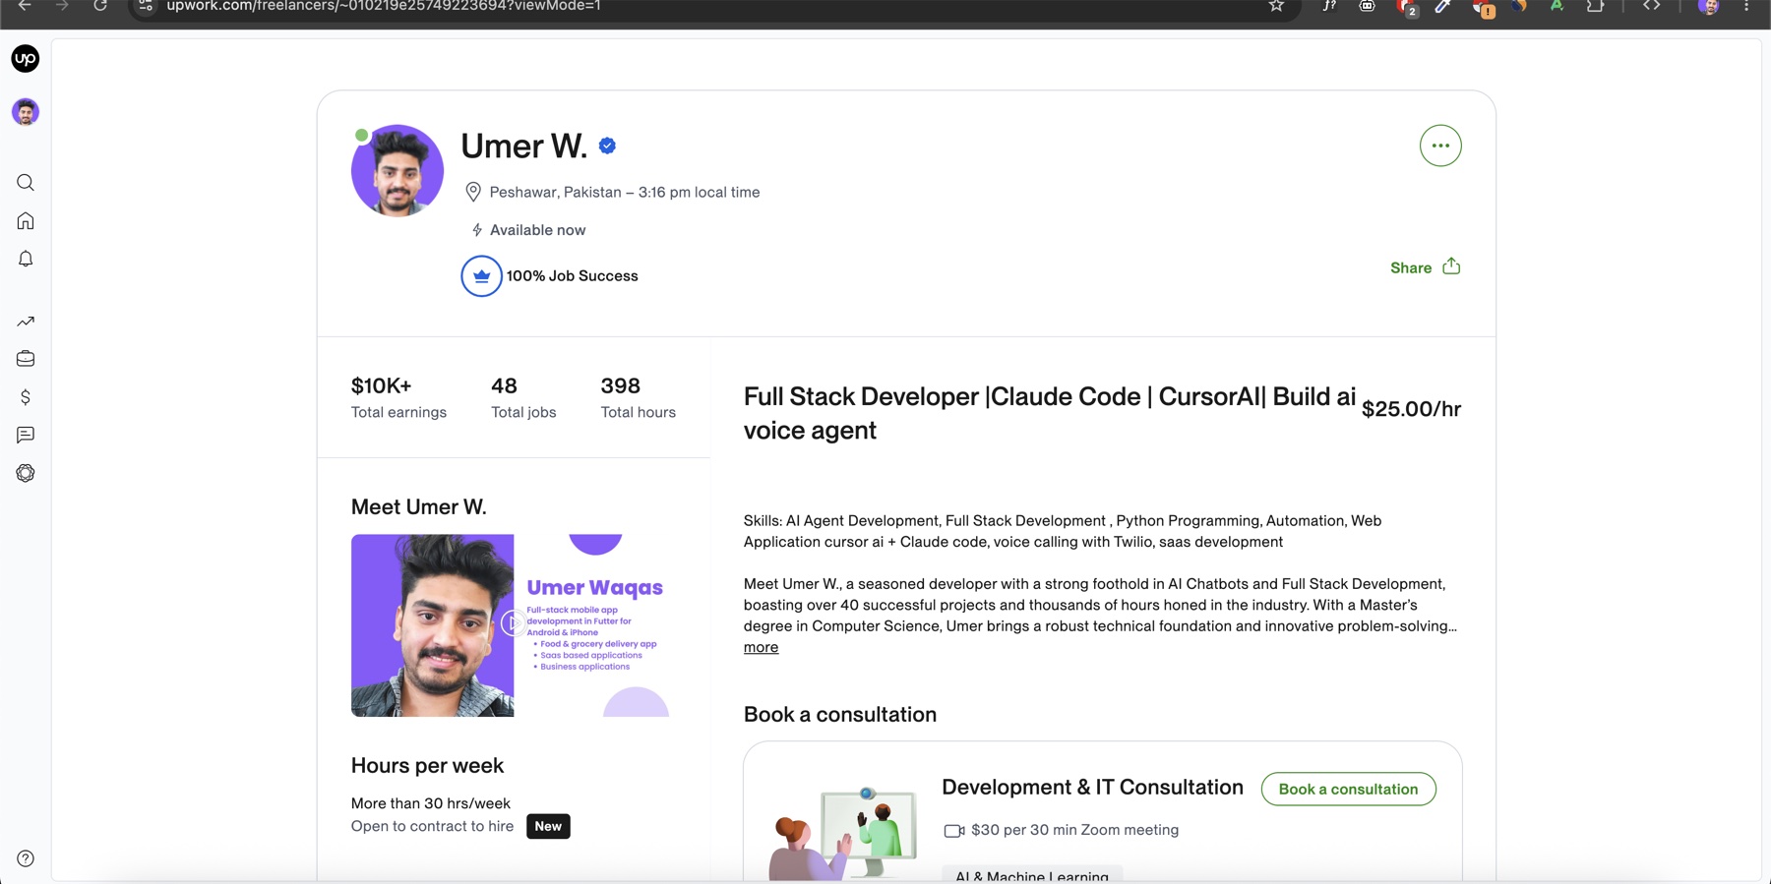Viewport: 1771px width, 884px height.
Task: Click 'Development & IT Consultation' heading
Action: pyautogui.click(x=1092, y=787)
